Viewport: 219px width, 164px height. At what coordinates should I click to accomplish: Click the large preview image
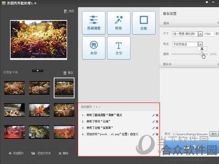[39, 40]
